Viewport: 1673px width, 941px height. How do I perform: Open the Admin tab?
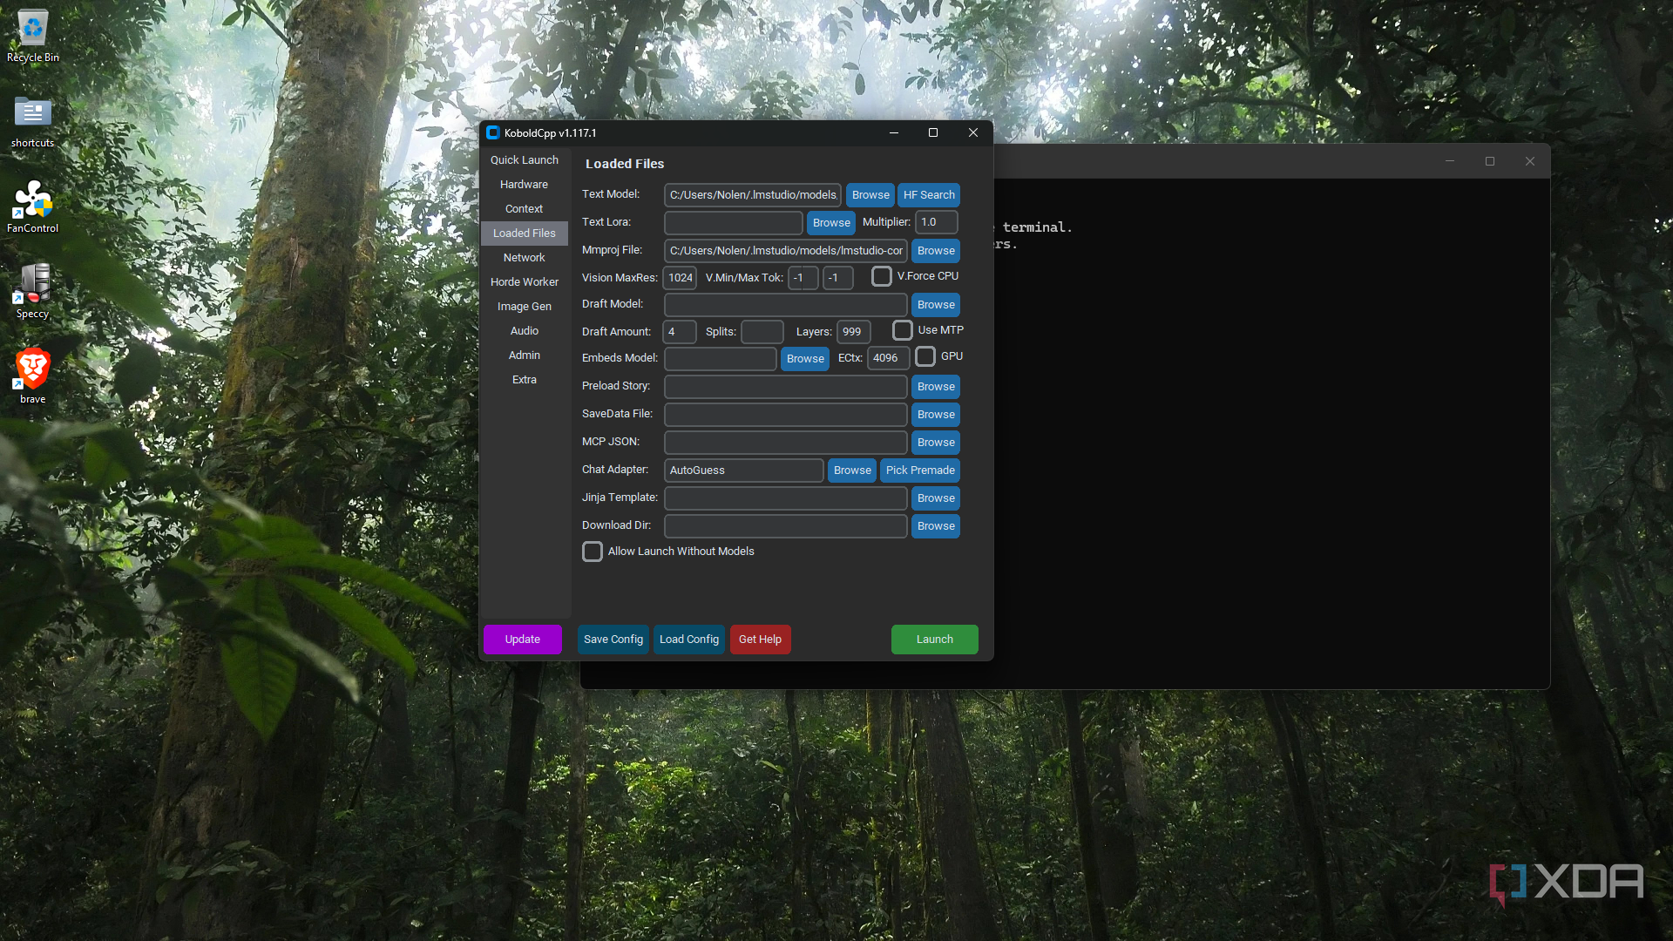click(525, 355)
